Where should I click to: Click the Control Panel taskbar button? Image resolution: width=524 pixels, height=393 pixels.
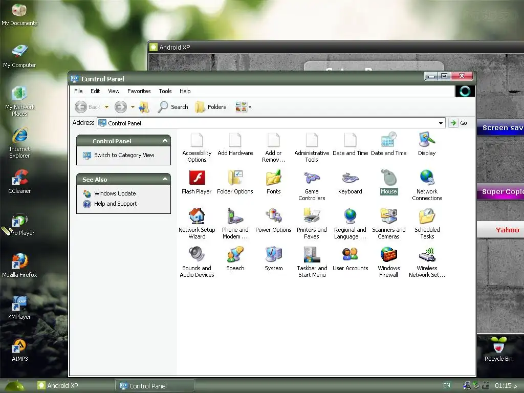[x=155, y=386]
